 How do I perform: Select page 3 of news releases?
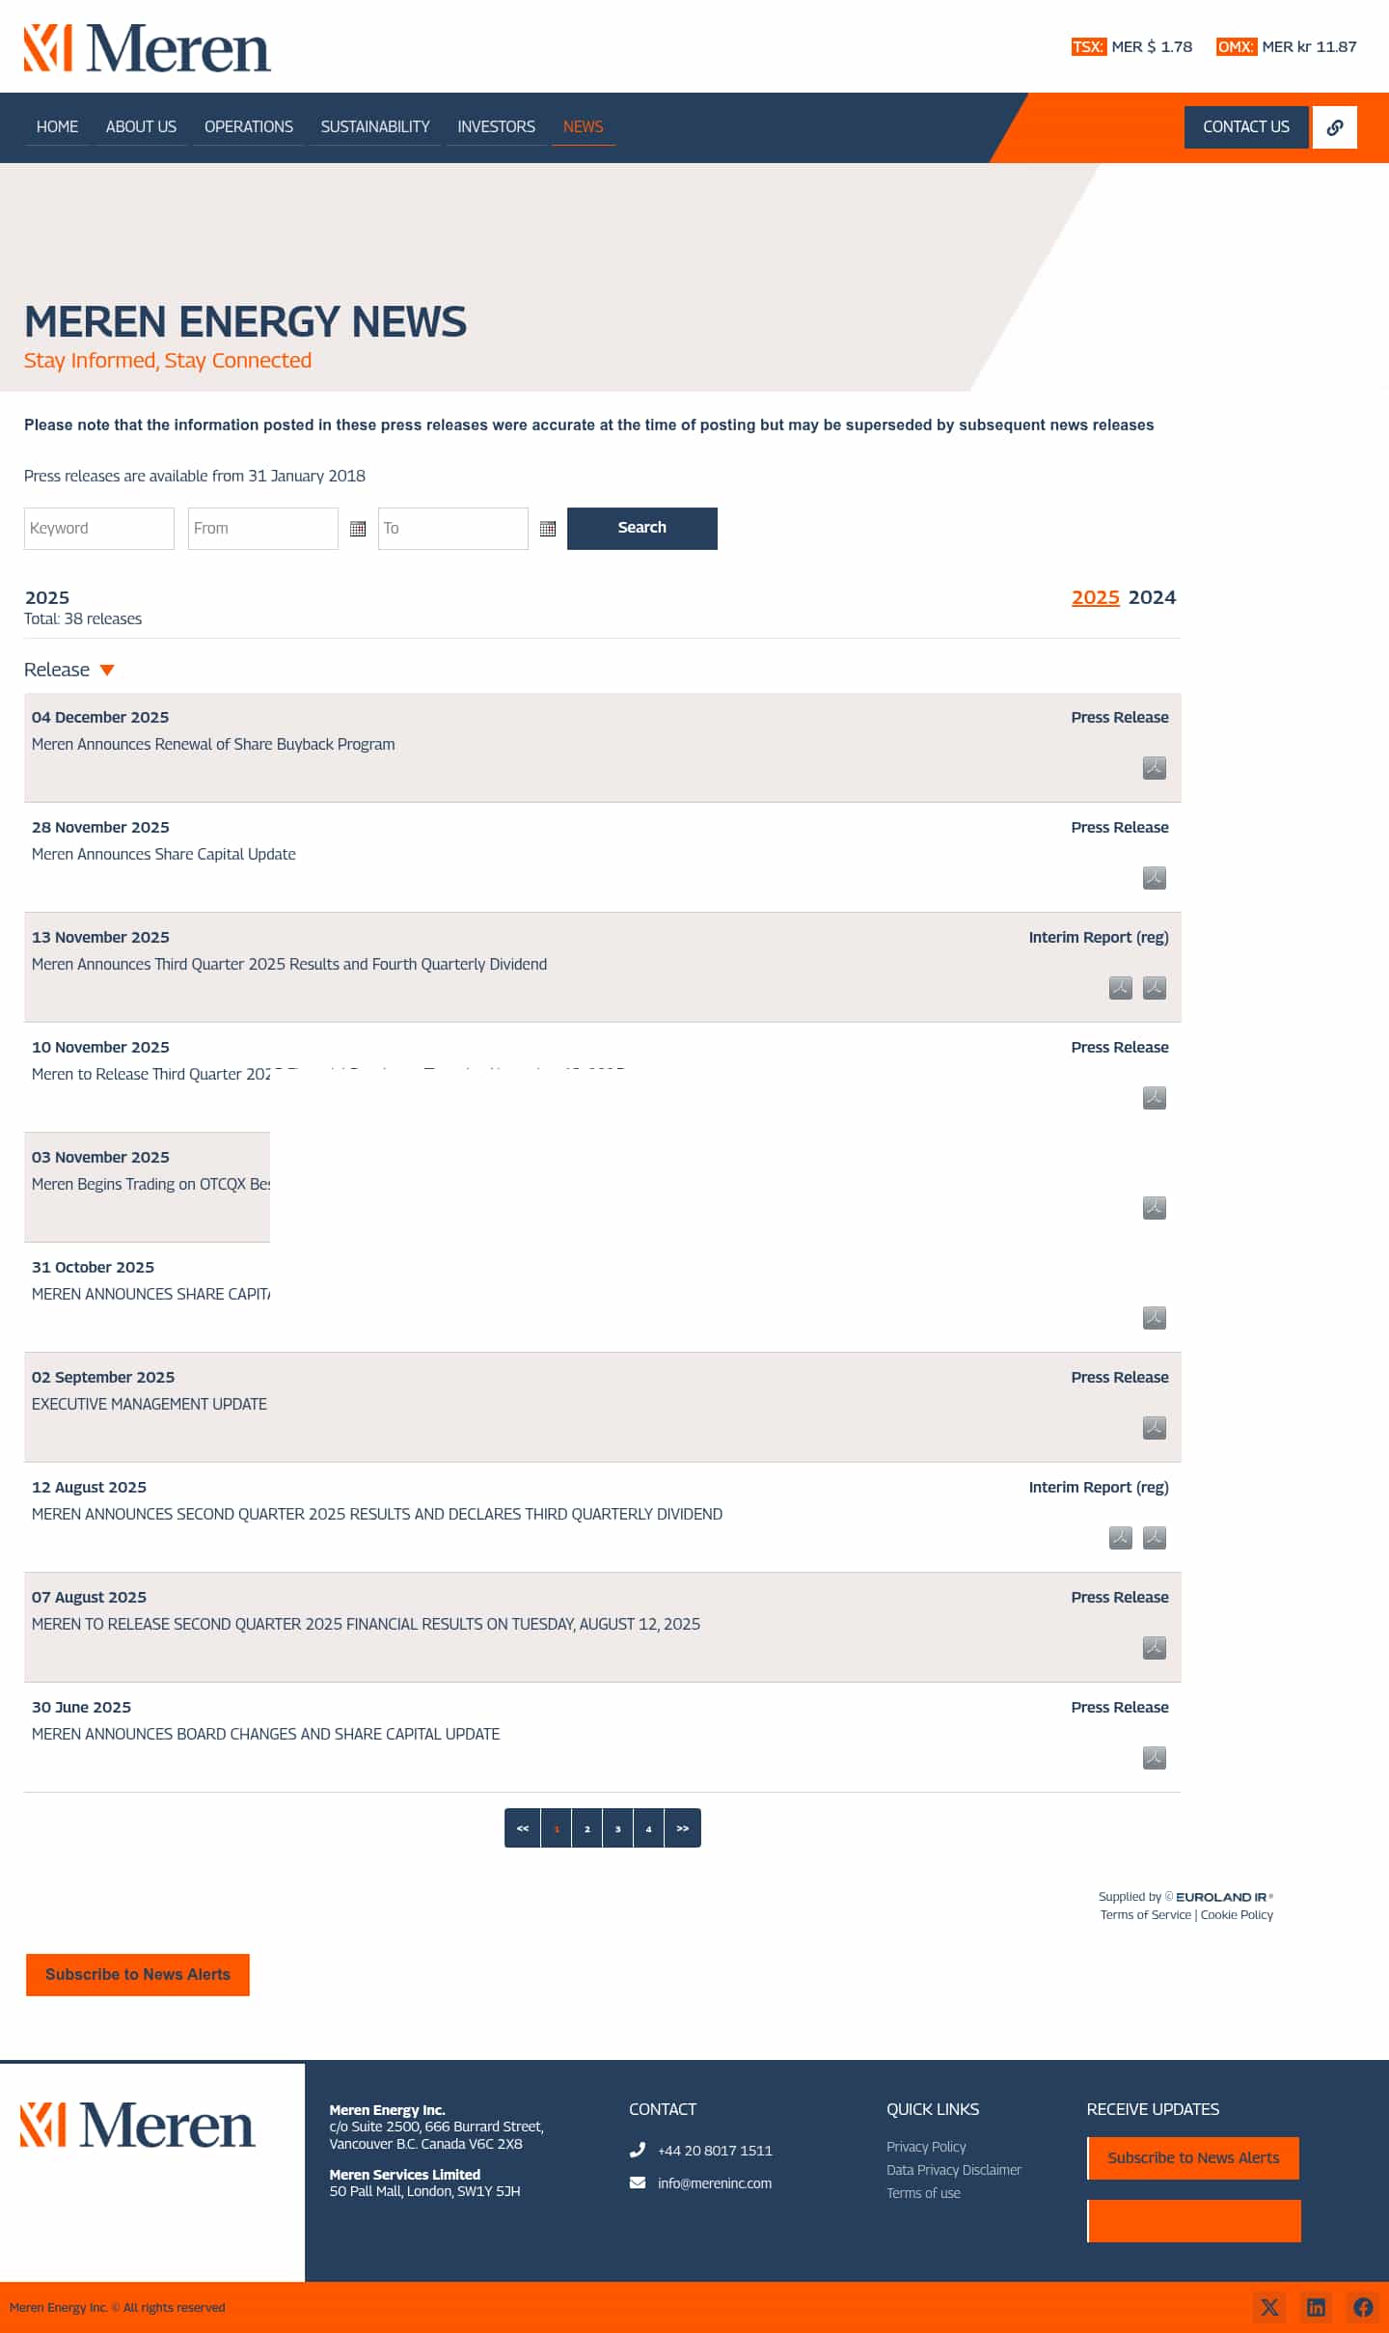617,1827
